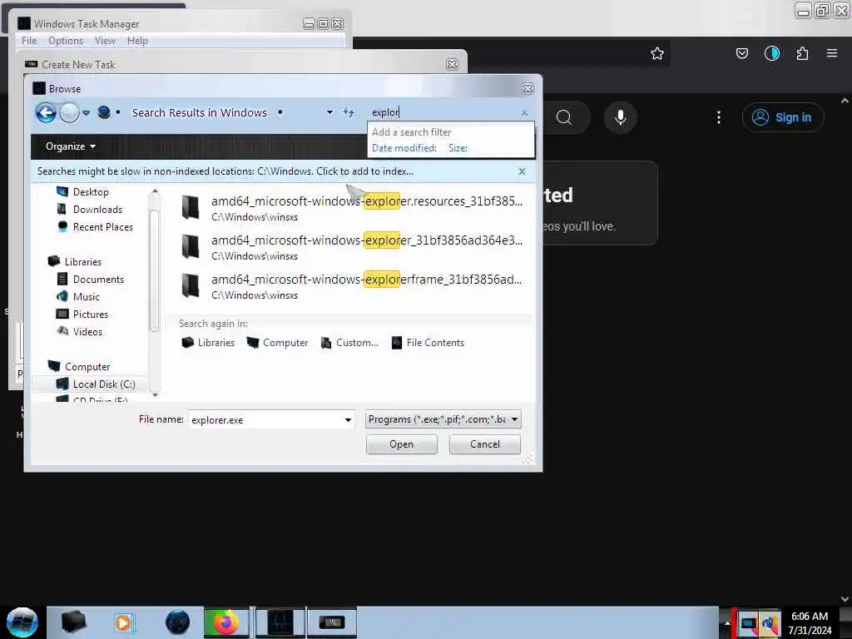Open browser Extensions puzzle icon
The width and height of the screenshot is (852, 639).
click(802, 53)
